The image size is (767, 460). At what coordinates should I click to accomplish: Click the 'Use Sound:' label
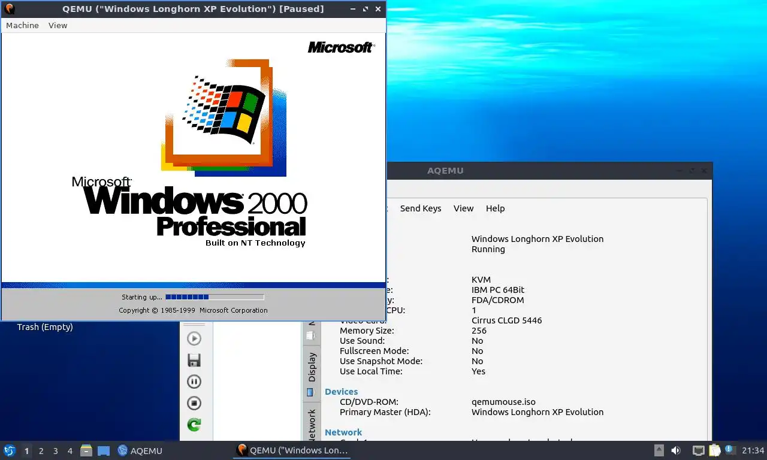pyautogui.click(x=363, y=341)
